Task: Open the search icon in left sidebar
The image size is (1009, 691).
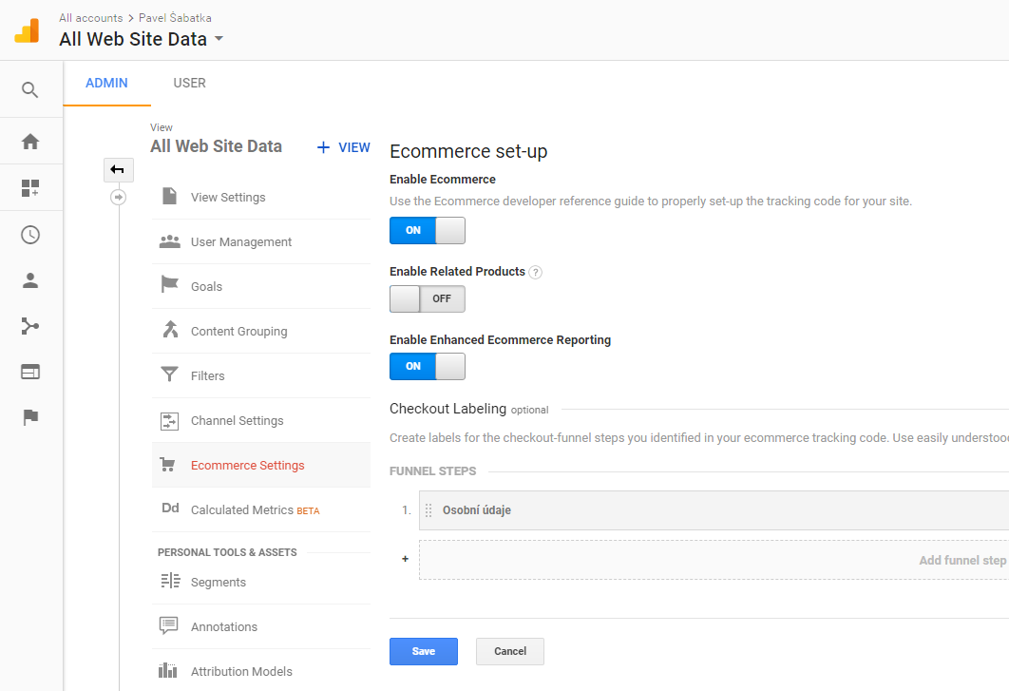Action: coord(30,89)
